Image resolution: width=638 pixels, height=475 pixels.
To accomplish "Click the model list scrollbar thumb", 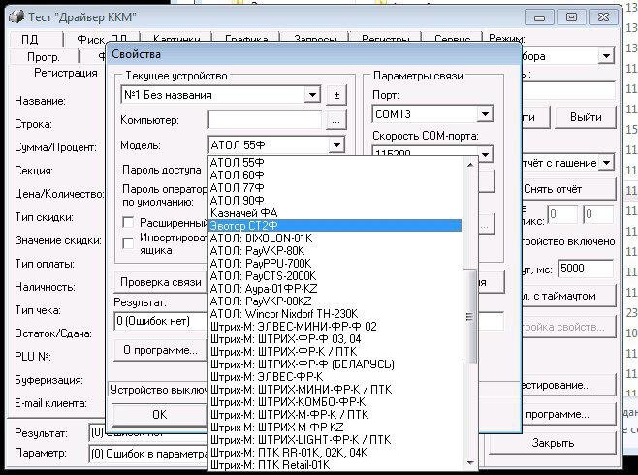I will coord(469,316).
